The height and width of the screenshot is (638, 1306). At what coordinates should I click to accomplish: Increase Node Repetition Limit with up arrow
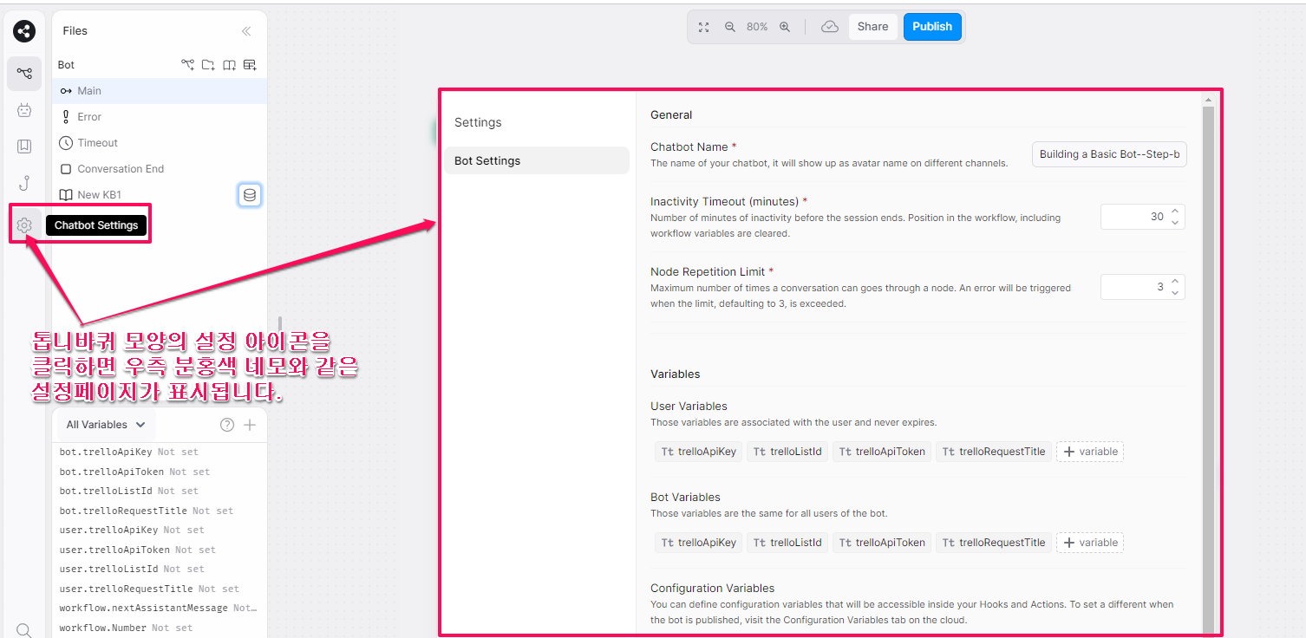click(x=1175, y=281)
